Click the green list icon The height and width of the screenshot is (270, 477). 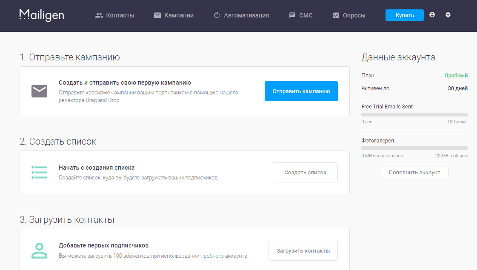tap(39, 172)
